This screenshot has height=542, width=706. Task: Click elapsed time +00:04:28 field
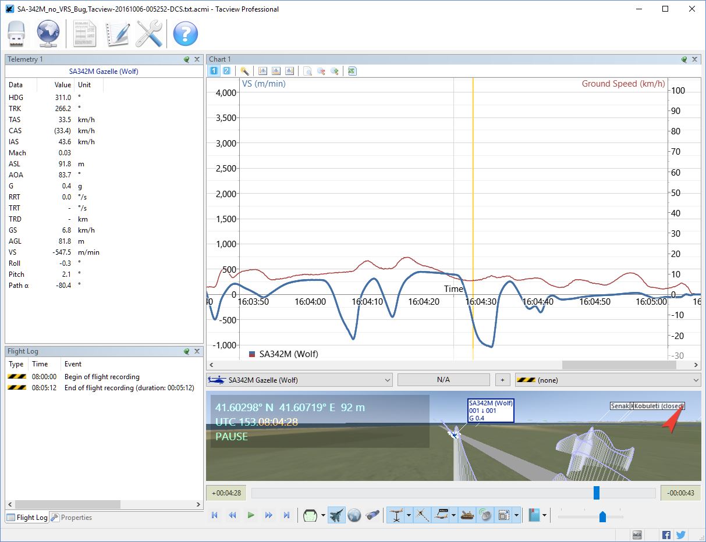[x=226, y=493]
